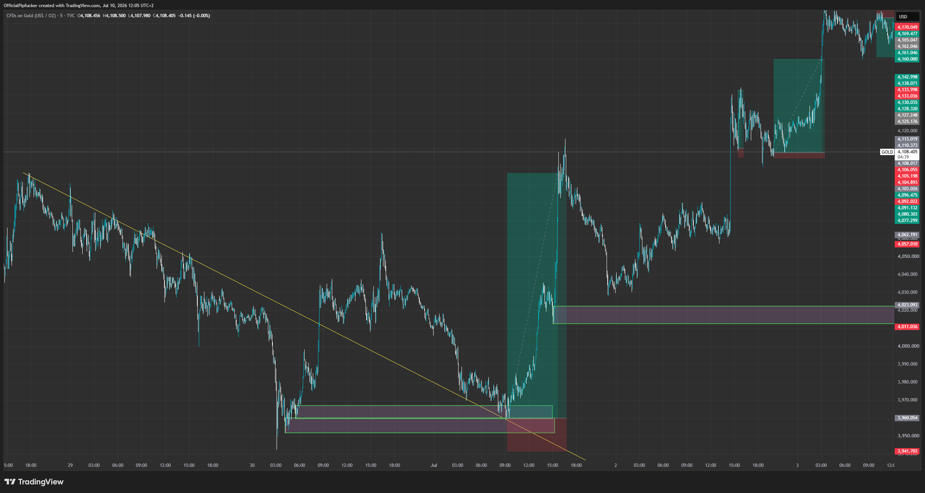Click the purple zone extending to 4,023.093
925x493 pixels.
(724, 315)
